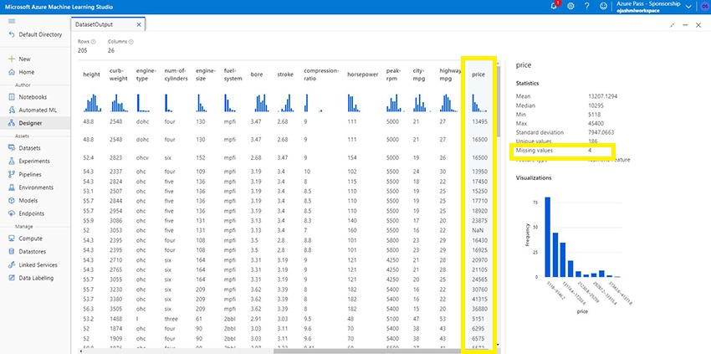Select the horsepower column header
711x354 pixels.
pos(363,75)
